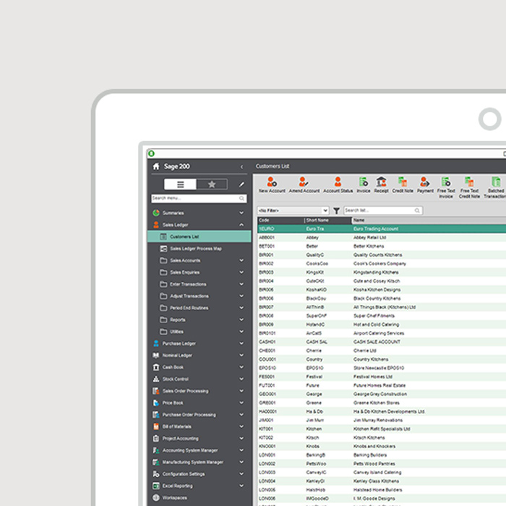Click the Sage 200 home icon
The image size is (506, 506).
click(156, 166)
